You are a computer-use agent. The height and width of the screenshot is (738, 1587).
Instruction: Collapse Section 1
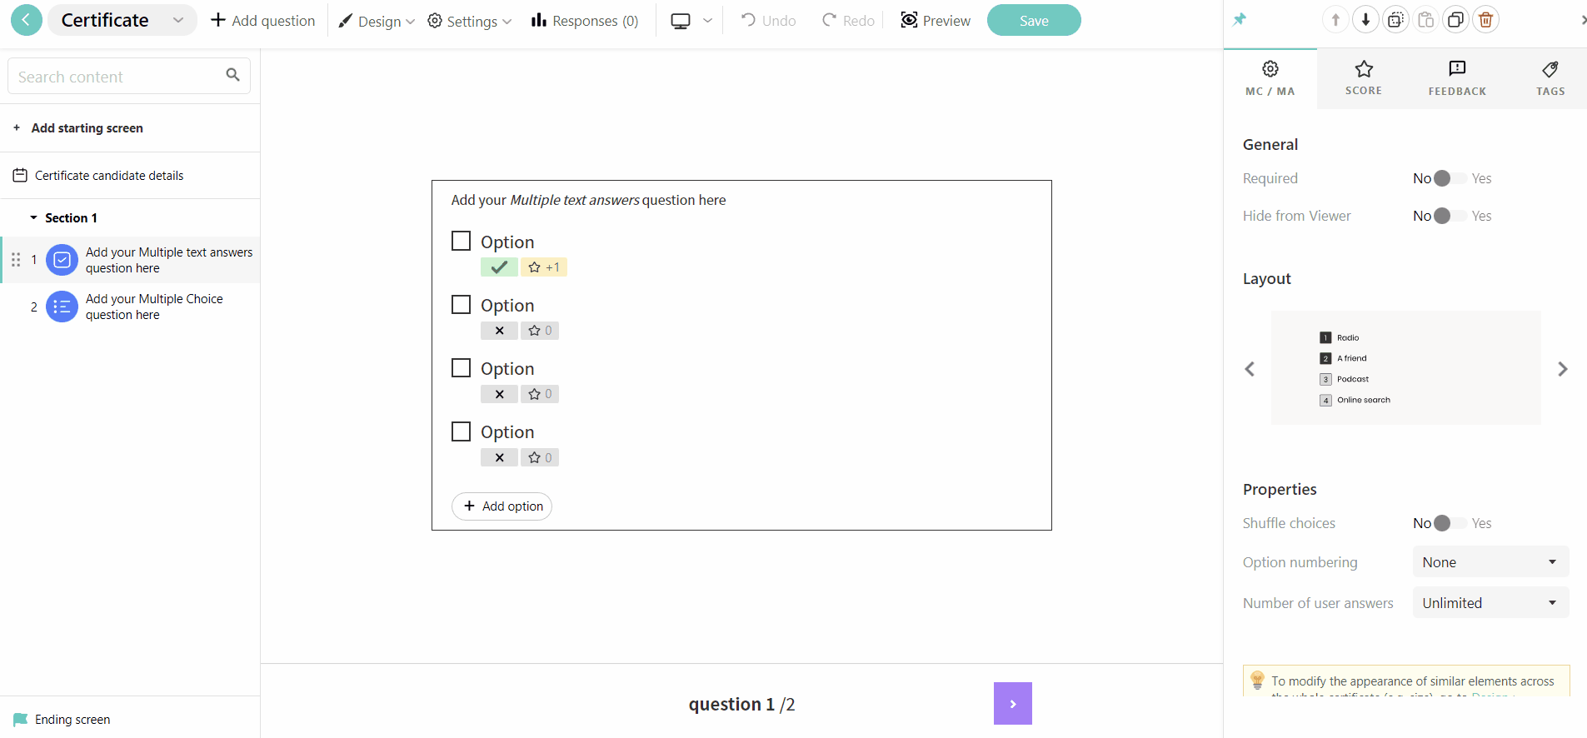(x=33, y=217)
